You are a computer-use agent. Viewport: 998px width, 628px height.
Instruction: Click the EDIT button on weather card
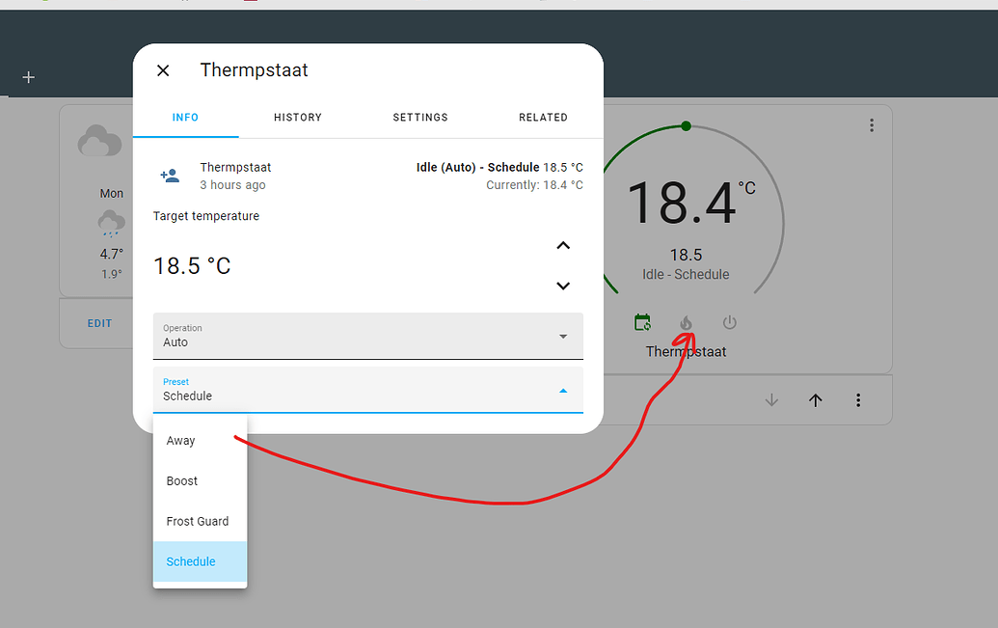pos(98,323)
